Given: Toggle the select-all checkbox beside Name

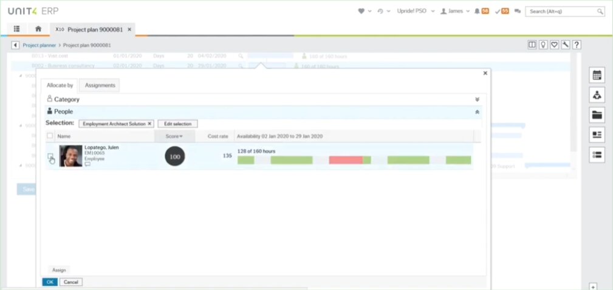Looking at the screenshot, I should click(50, 136).
